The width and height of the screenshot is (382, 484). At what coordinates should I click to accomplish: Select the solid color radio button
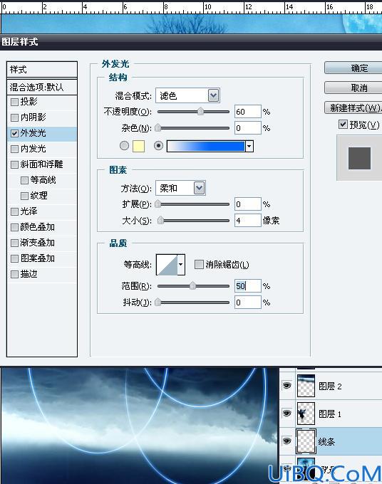pyautogui.click(x=124, y=145)
